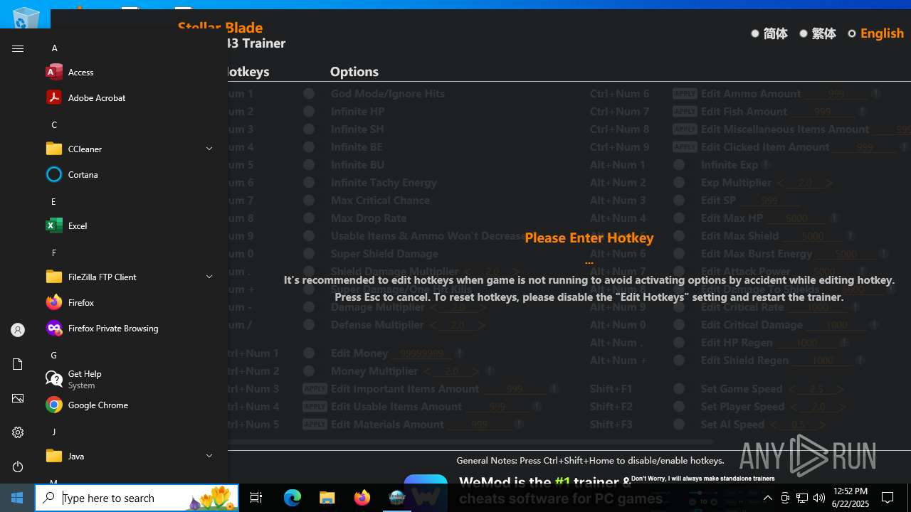Click Edit Max HP info icon
This screenshot has height=512, width=911.
[834, 218]
